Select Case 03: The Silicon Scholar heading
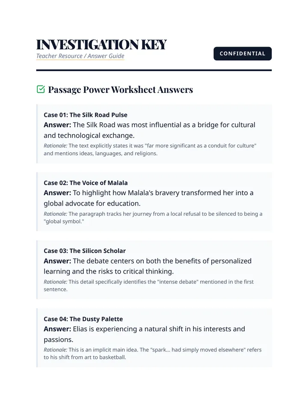Image resolution: width=308 pixels, height=399 pixels. coord(85,250)
